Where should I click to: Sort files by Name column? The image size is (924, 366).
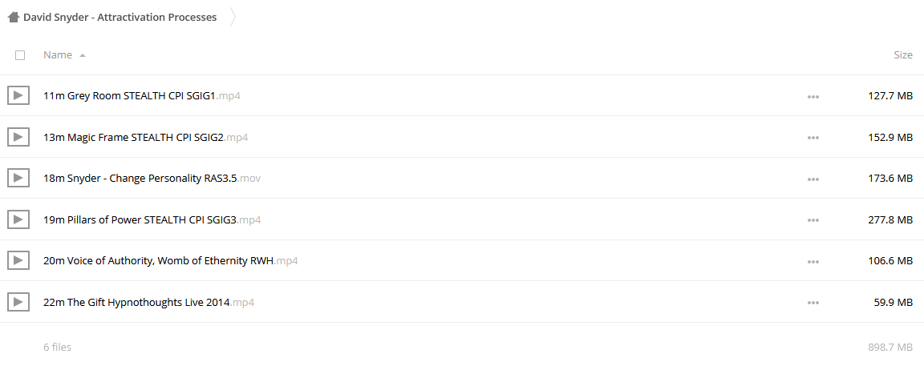tap(58, 54)
